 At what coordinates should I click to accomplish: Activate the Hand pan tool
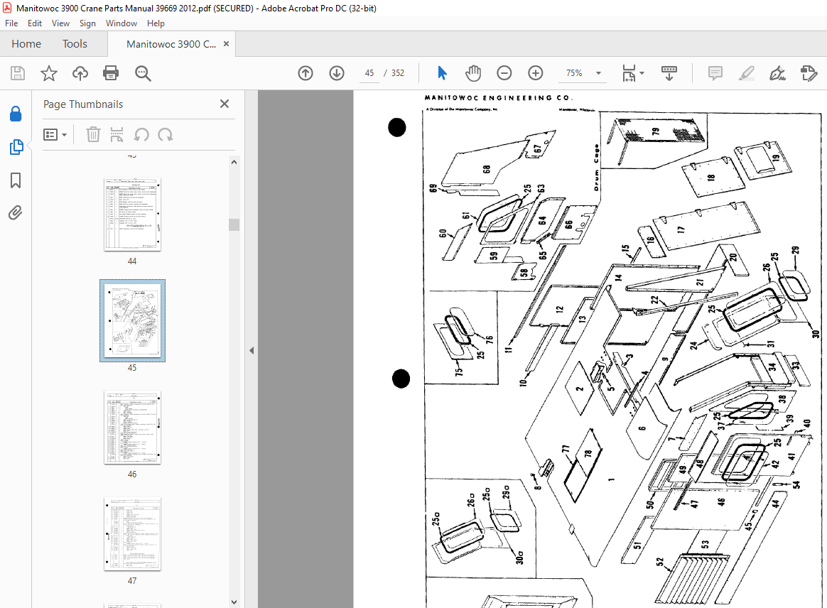coord(473,72)
